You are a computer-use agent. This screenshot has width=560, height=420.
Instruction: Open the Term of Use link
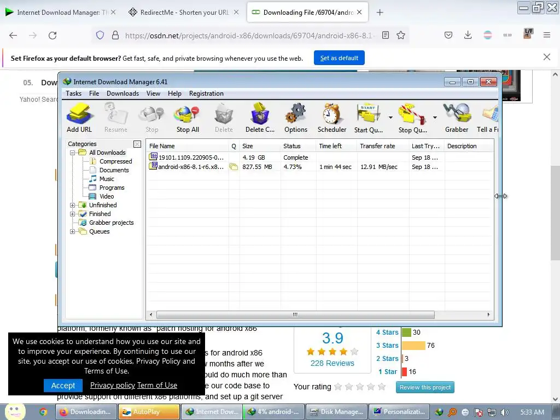[x=157, y=386]
